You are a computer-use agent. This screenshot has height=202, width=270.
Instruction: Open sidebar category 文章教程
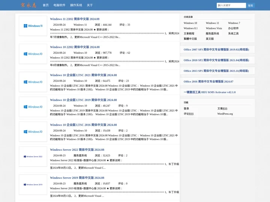coord(189,34)
